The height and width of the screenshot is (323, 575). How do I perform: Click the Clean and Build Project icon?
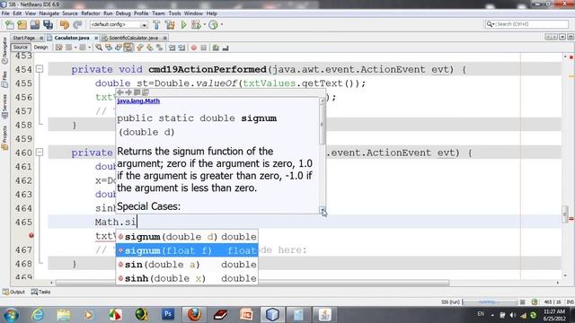(x=170, y=24)
